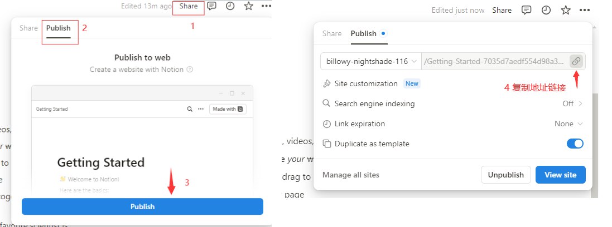Switch to Share tab above 'Publish to web'
Image resolution: width=612 pixels, height=227 pixels.
point(28,28)
